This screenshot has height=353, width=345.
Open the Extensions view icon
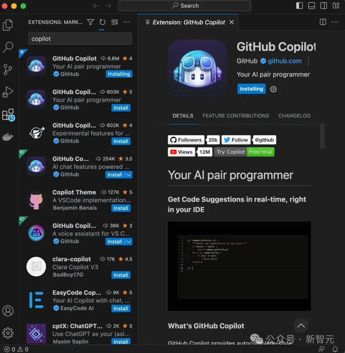(x=8, y=115)
